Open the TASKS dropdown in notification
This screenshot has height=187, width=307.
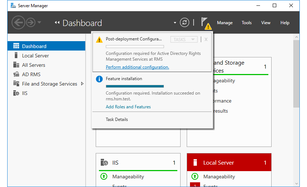pos(184,39)
